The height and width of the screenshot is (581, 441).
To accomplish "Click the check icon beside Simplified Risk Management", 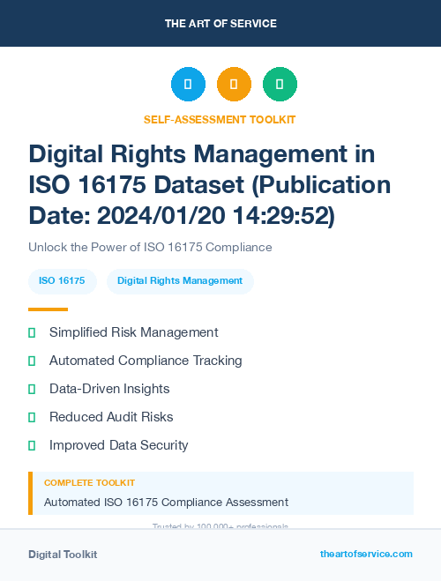I will (32, 332).
